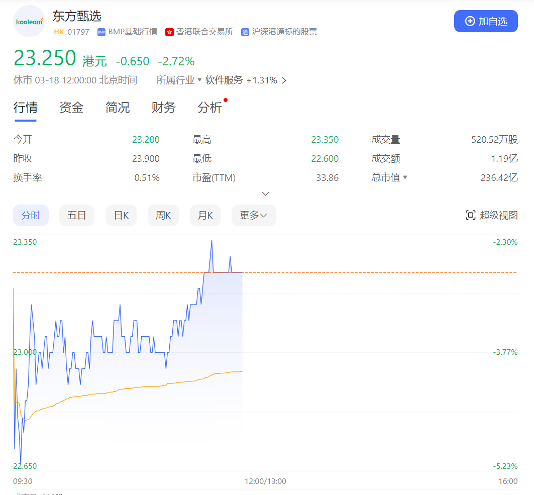The image size is (534, 495).
Task: Switch to the 分析 tab
Action: 210,108
